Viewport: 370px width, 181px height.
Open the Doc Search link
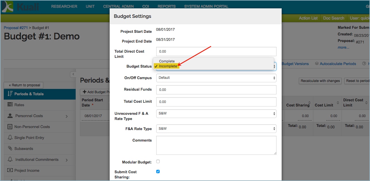click(x=334, y=18)
